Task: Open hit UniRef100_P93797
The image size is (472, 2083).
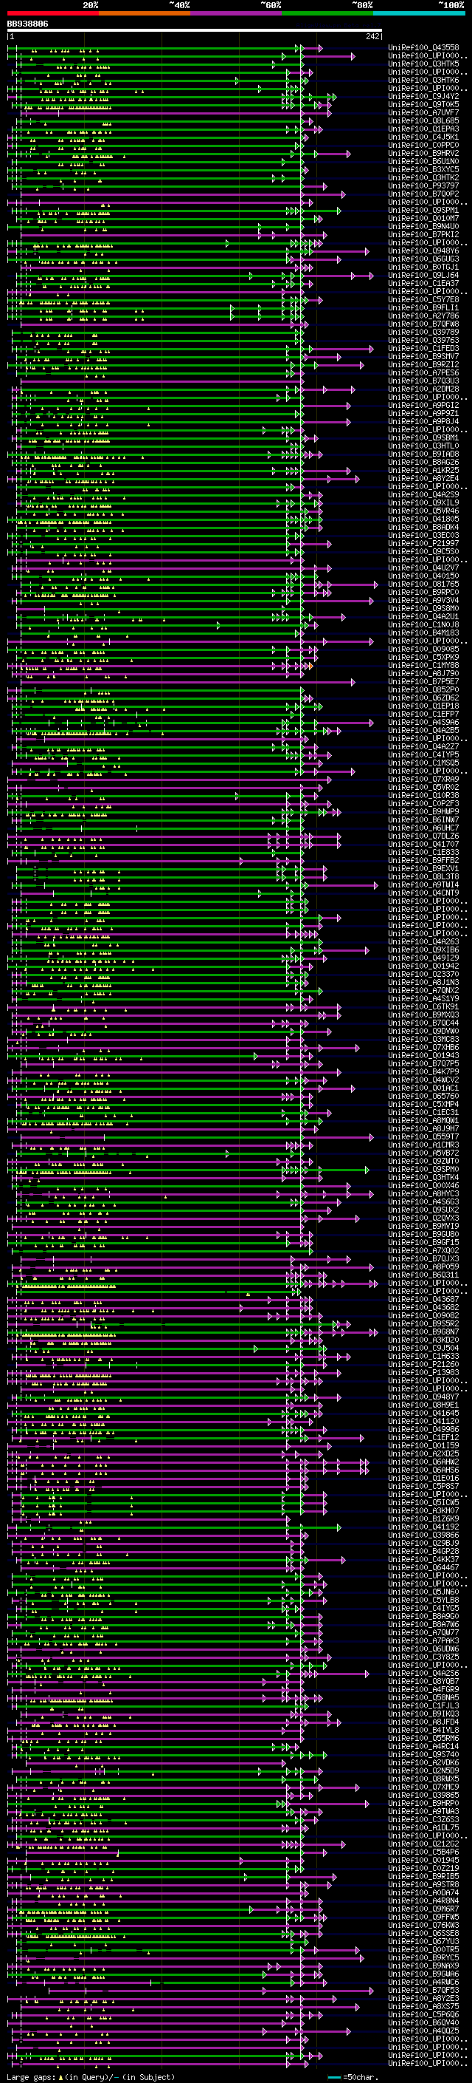Action: click(x=423, y=186)
